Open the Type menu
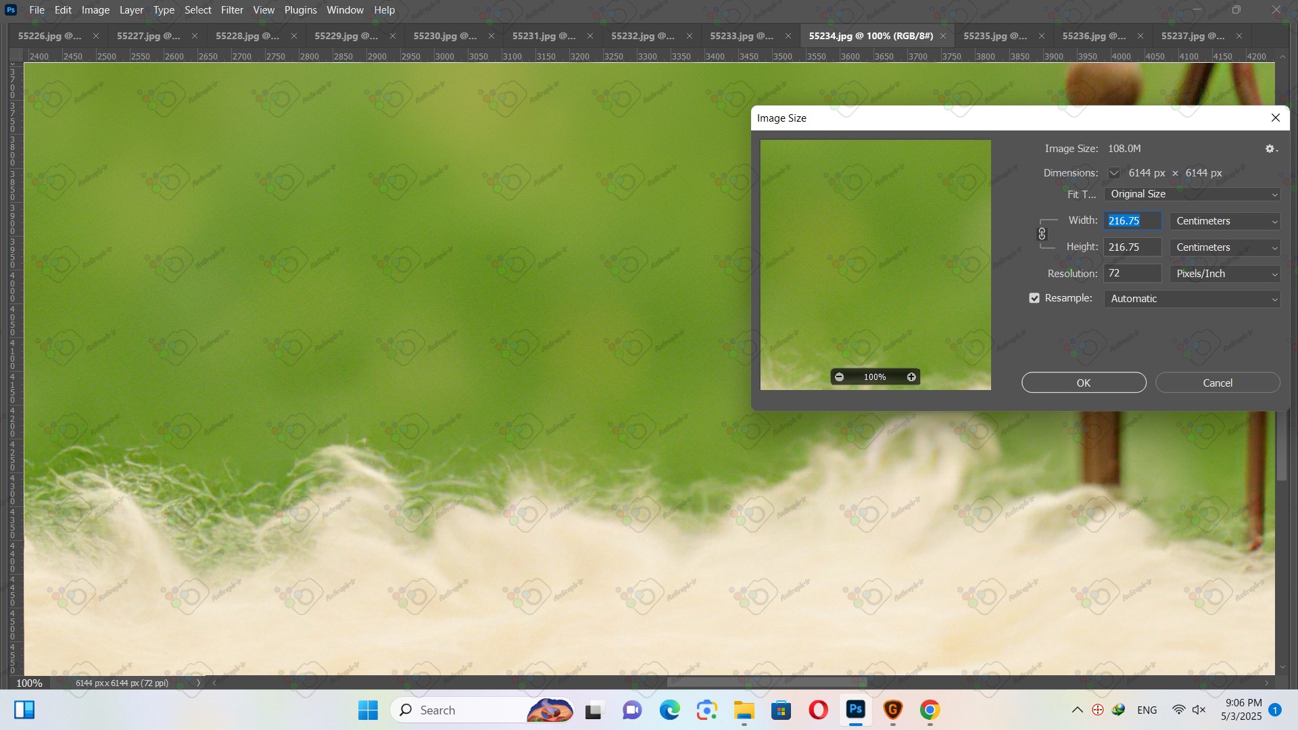This screenshot has height=730, width=1298. 164,10
